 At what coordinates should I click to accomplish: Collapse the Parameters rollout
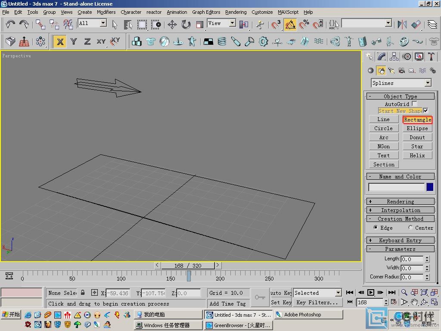pyautogui.click(x=401, y=249)
